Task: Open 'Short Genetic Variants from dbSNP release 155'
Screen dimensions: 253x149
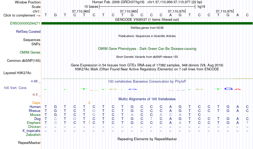Action: coord(147,57)
